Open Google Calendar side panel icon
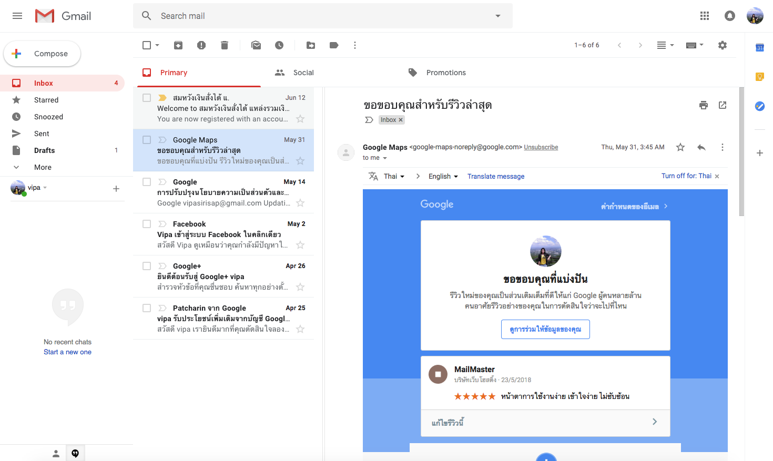This screenshot has width=773, height=461. point(760,47)
